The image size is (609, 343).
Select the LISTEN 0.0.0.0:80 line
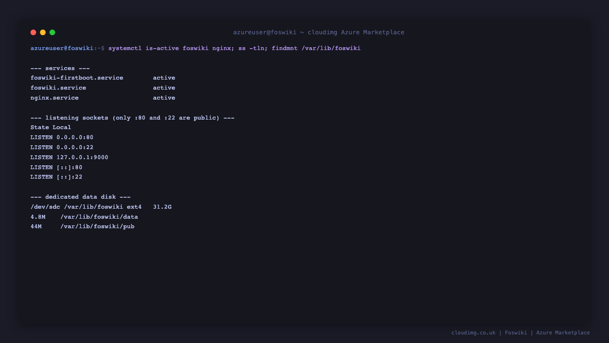tap(62, 138)
